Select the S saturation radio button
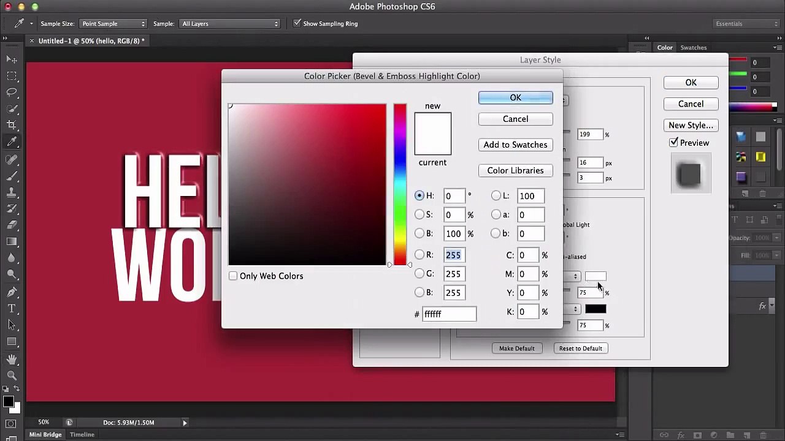 click(419, 214)
